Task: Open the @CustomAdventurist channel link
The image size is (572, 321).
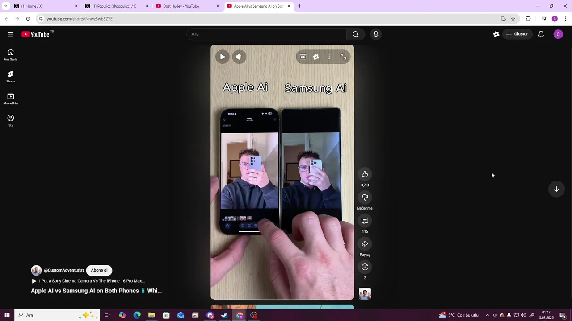Action: [x=64, y=270]
